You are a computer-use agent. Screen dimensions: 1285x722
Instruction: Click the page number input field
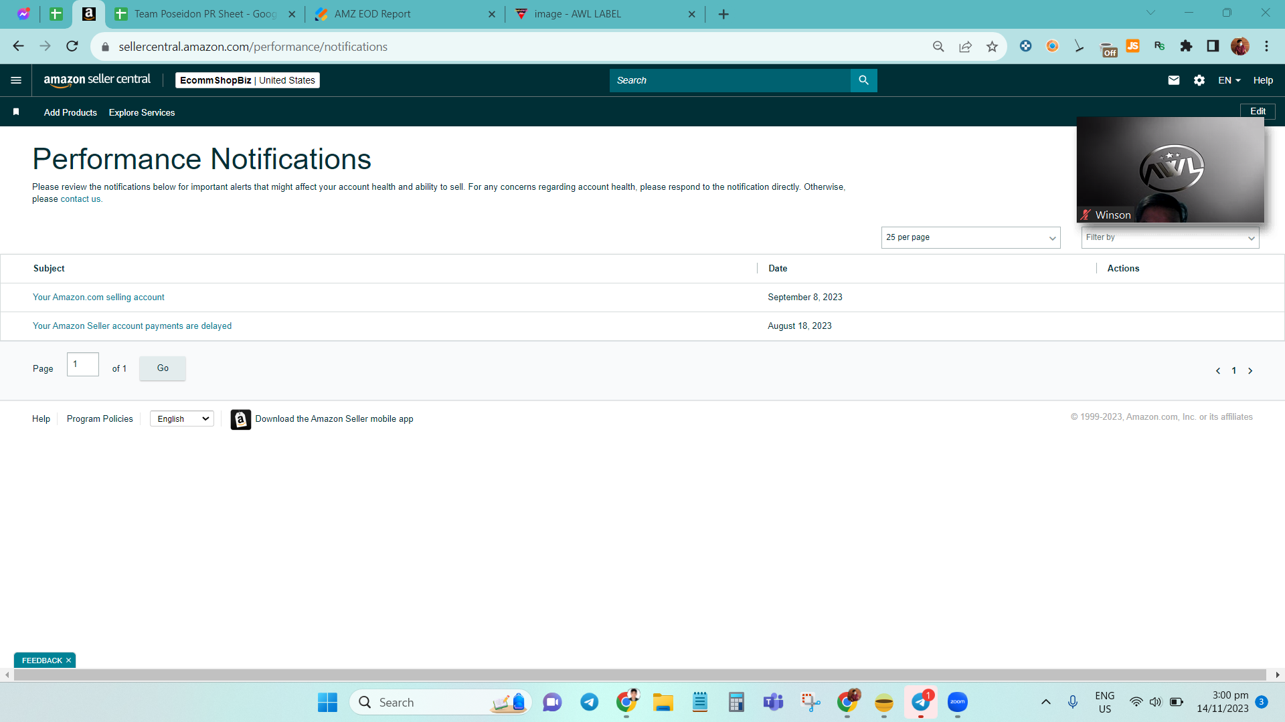83,364
